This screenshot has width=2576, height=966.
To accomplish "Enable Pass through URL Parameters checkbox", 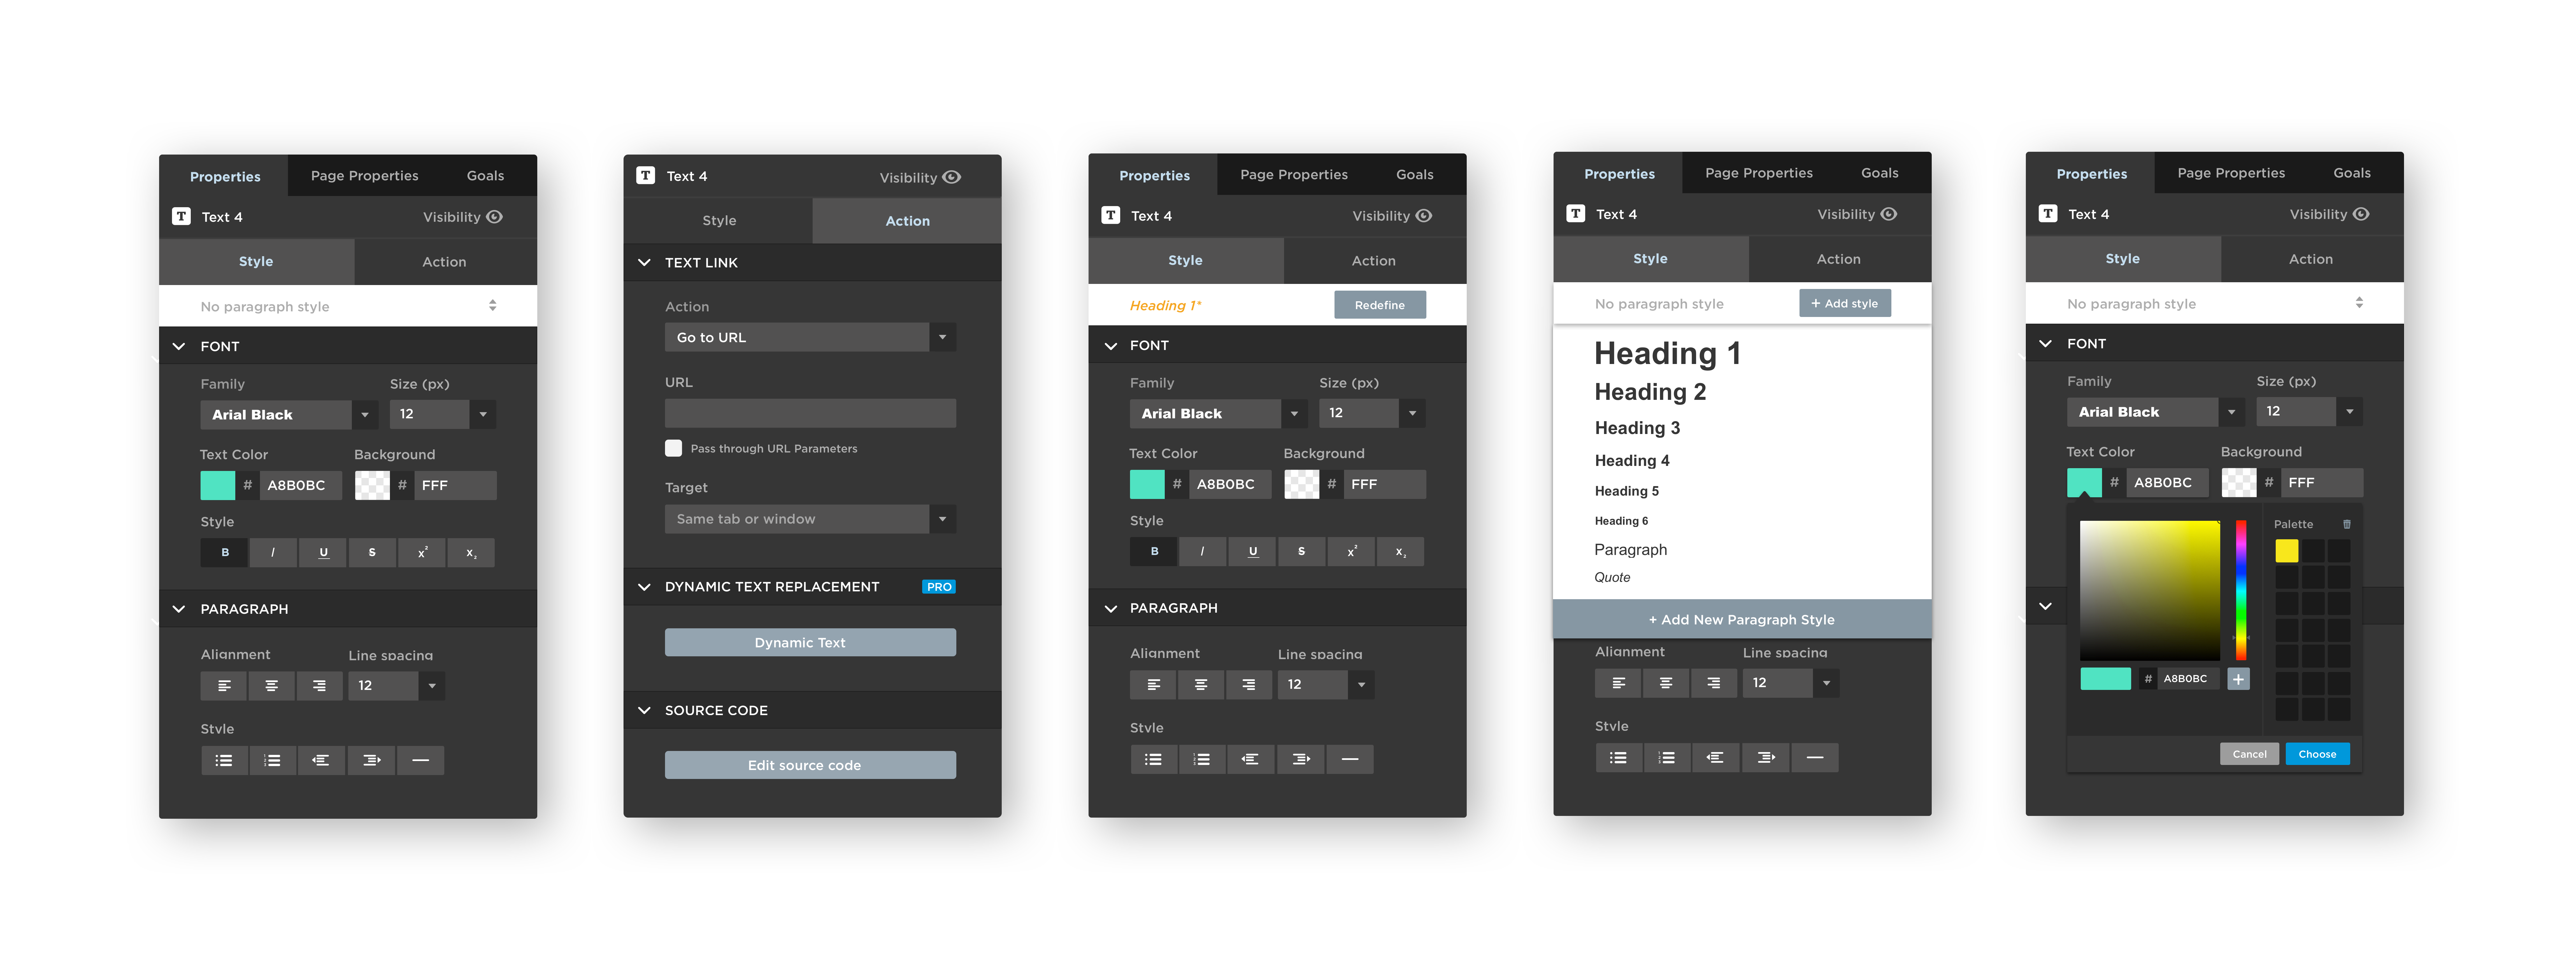I will coord(670,447).
